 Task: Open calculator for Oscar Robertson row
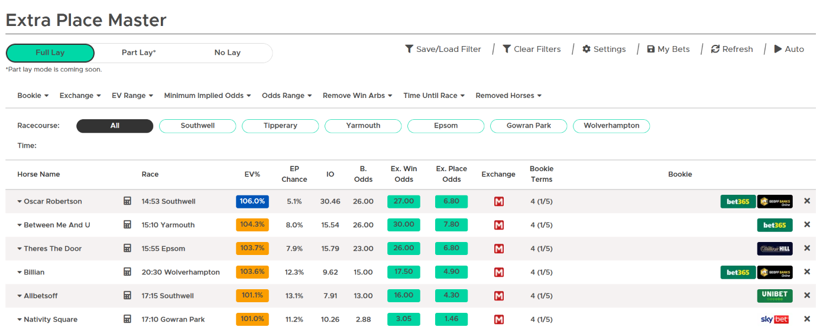[x=127, y=201]
